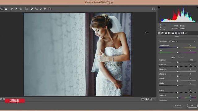The width and height of the screenshot is (198, 111).
Task: Click the Blacks value field
Action: 190,83
